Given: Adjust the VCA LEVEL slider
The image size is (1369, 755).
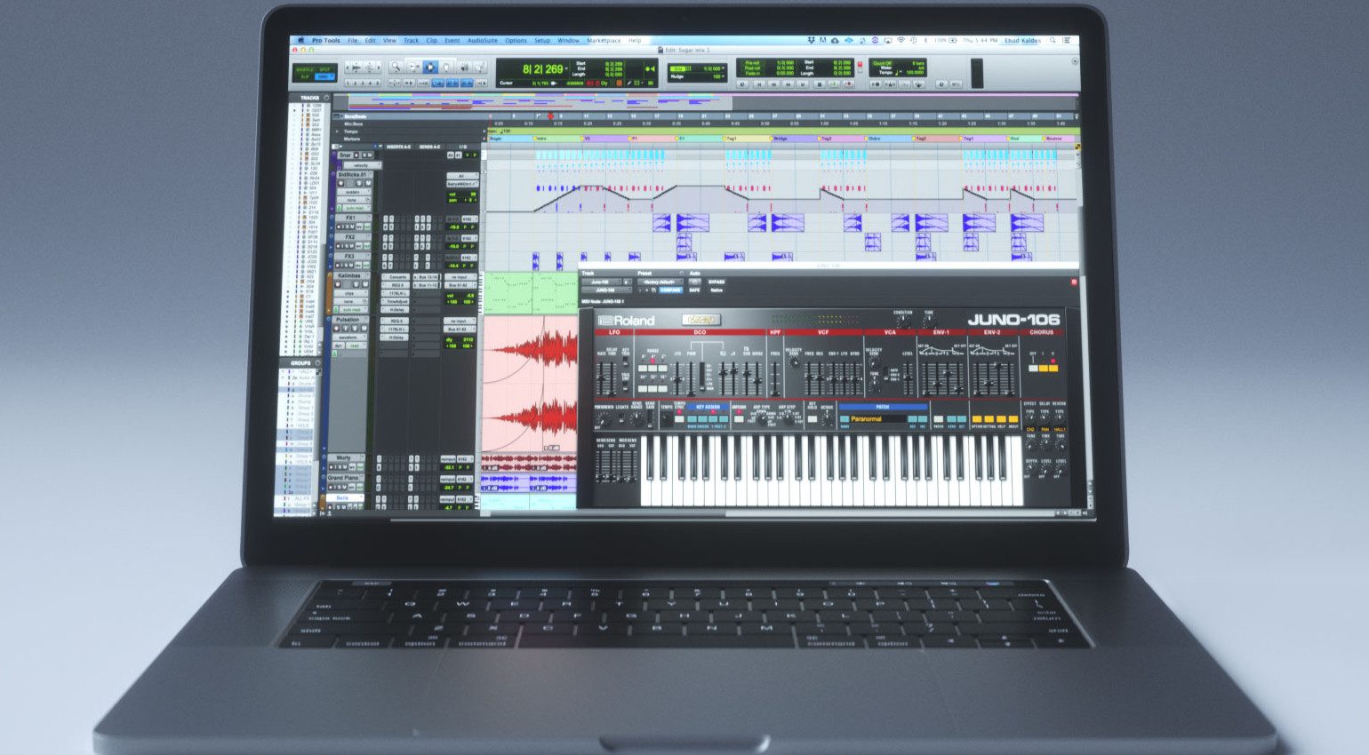Looking at the screenshot, I should coord(908,378).
